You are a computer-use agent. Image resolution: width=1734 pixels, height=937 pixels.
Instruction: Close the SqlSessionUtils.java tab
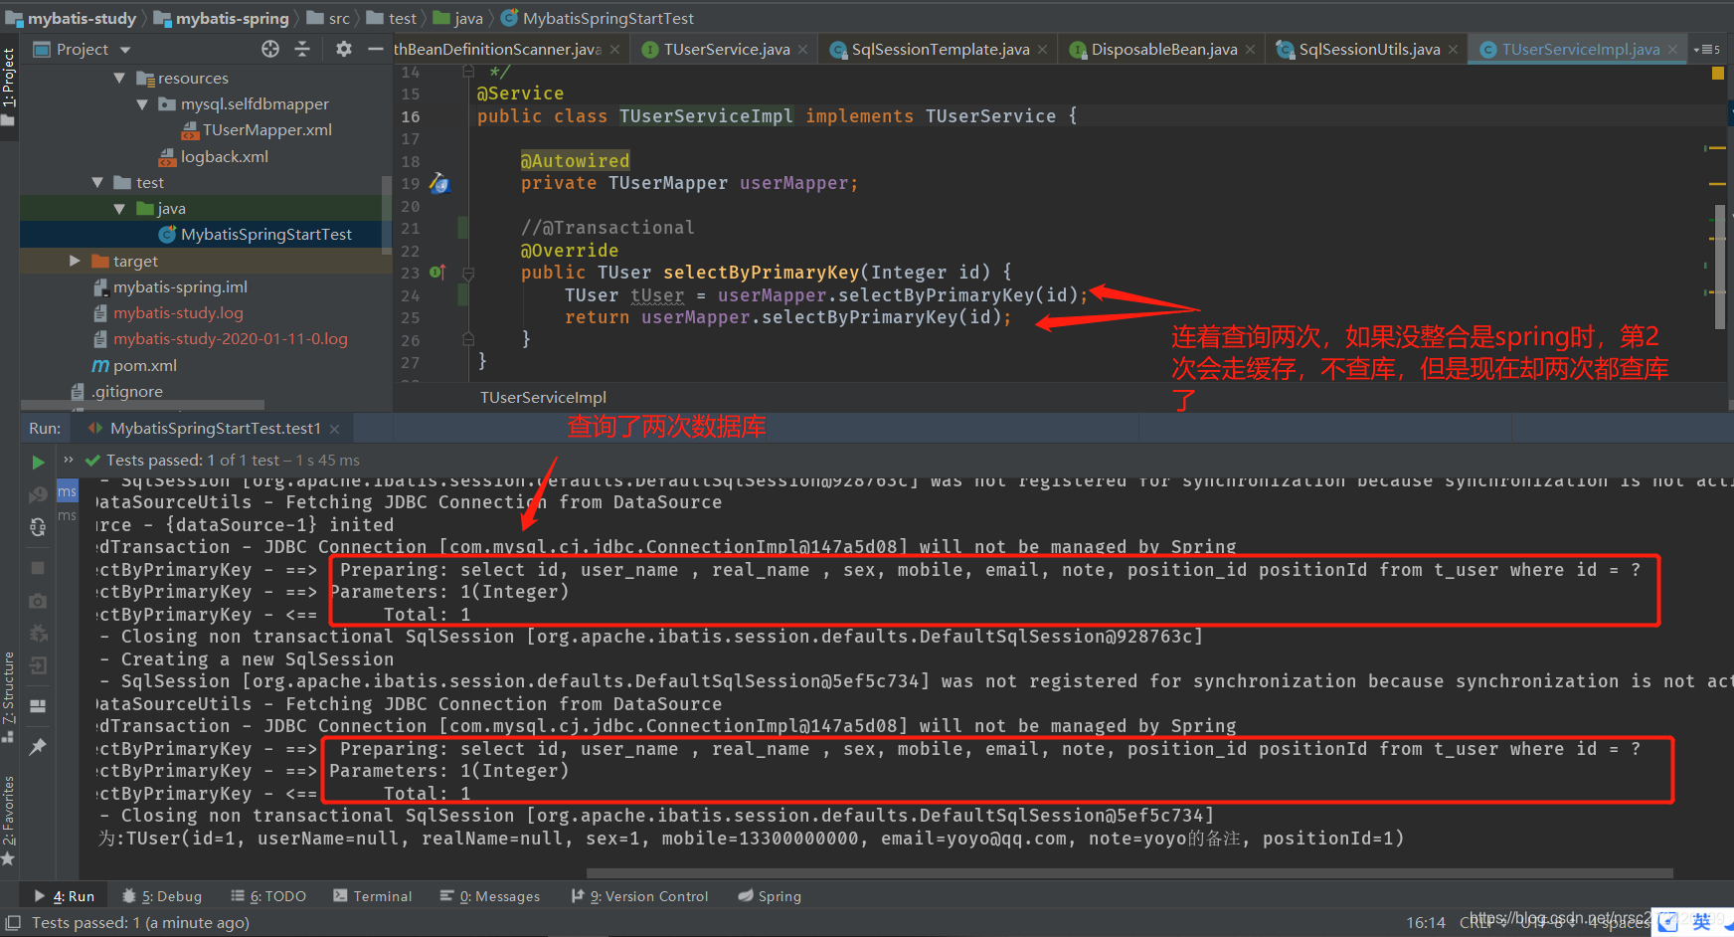(x=1453, y=49)
